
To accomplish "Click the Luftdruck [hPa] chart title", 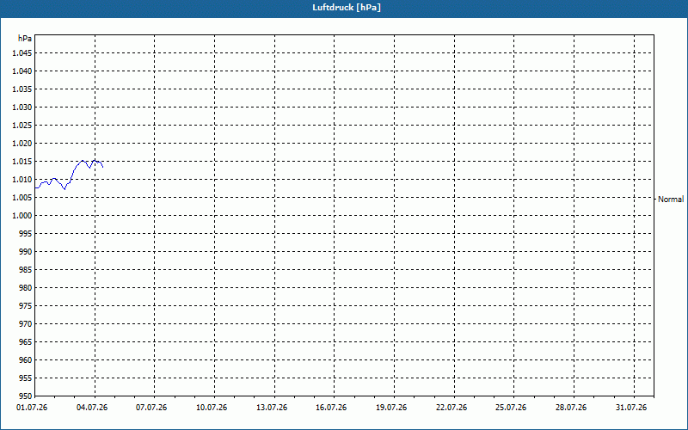I will tap(347, 8).
